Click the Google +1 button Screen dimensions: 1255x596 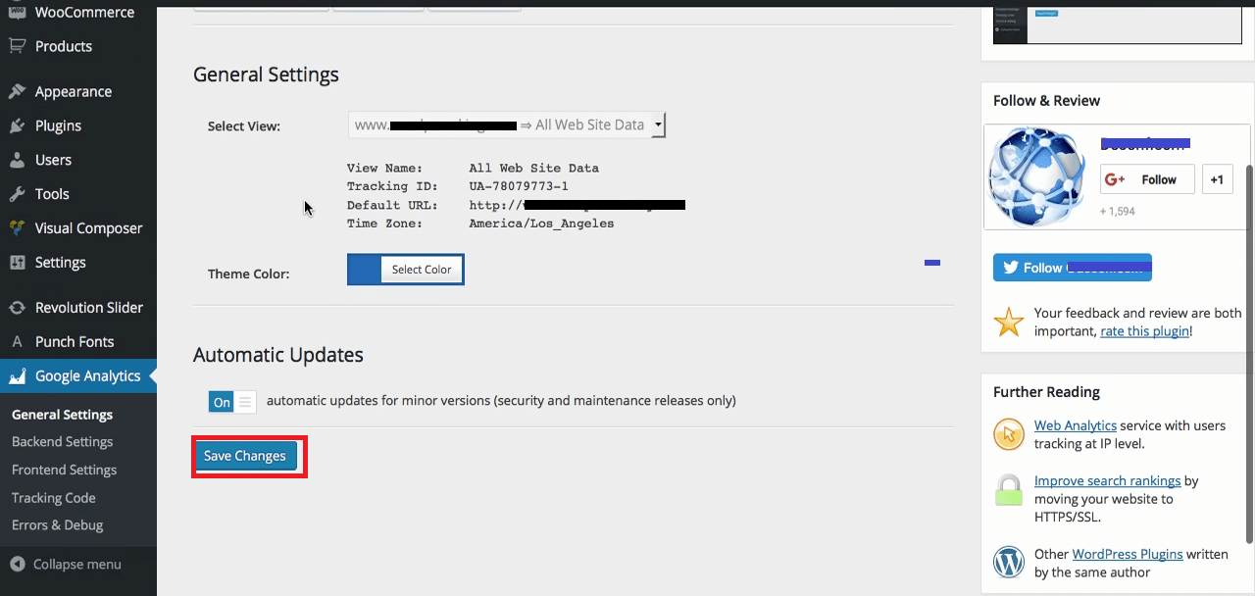click(x=1218, y=179)
